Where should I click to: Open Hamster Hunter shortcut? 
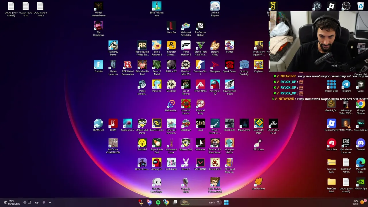click(186, 107)
